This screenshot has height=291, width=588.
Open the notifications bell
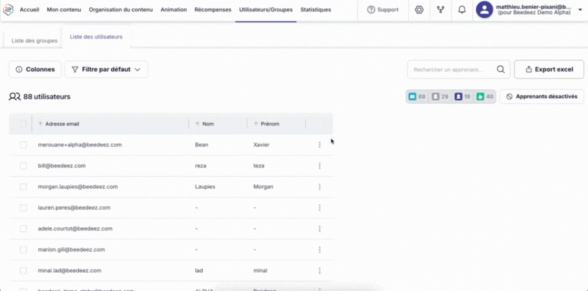[x=462, y=10]
